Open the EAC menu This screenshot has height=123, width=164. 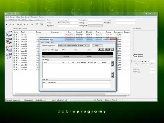[x=7, y=17]
